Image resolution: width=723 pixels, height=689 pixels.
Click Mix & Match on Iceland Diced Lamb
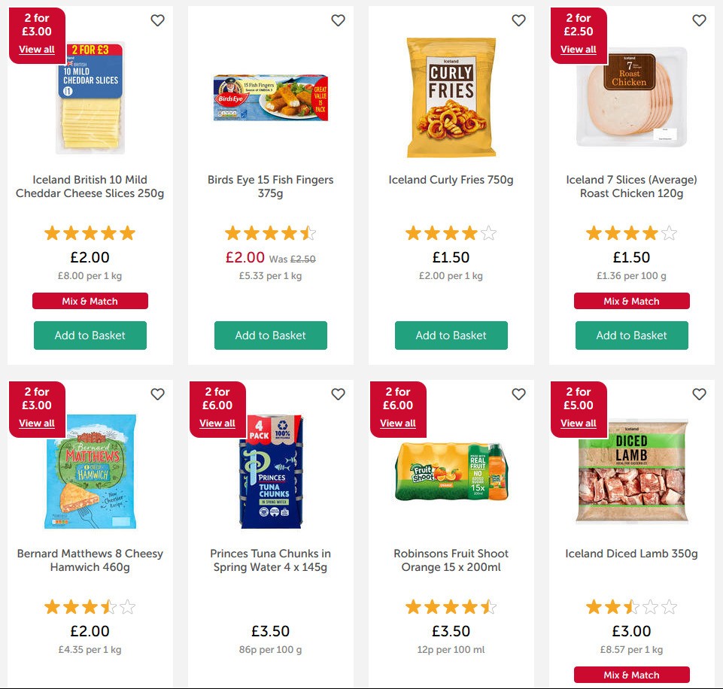(631, 675)
